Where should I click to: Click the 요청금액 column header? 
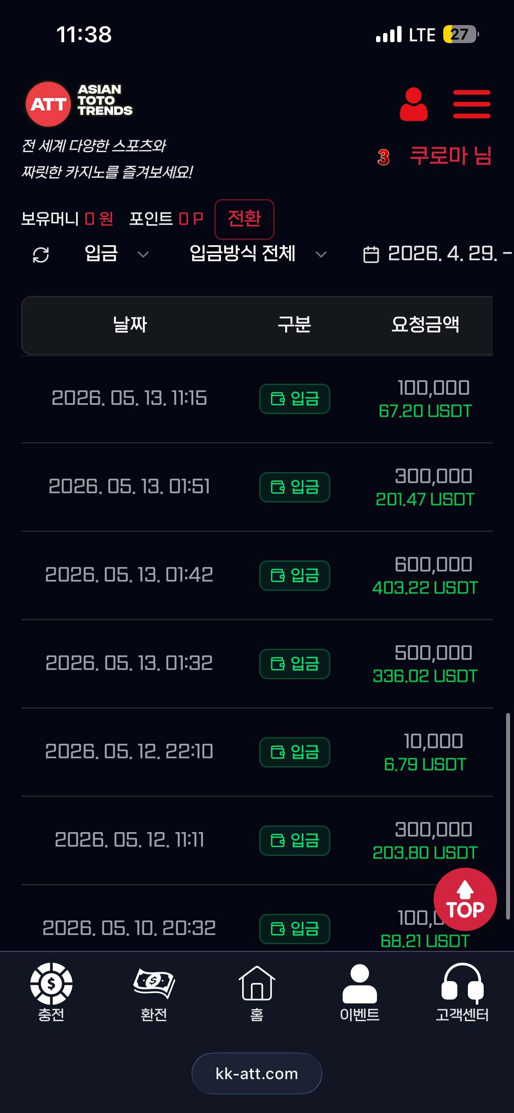(x=425, y=324)
